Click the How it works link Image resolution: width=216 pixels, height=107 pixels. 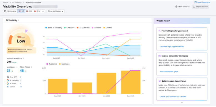182,7
